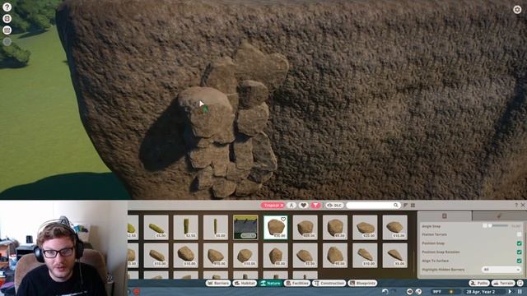Select the second settings tab with brush icon
The height and width of the screenshot is (296, 527).
click(499, 216)
